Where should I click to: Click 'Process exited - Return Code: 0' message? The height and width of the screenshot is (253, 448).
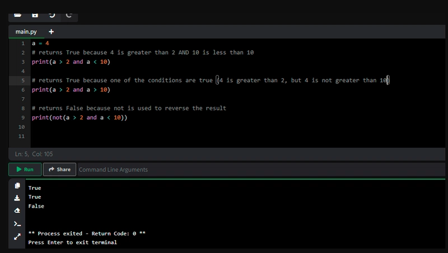tap(87, 233)
